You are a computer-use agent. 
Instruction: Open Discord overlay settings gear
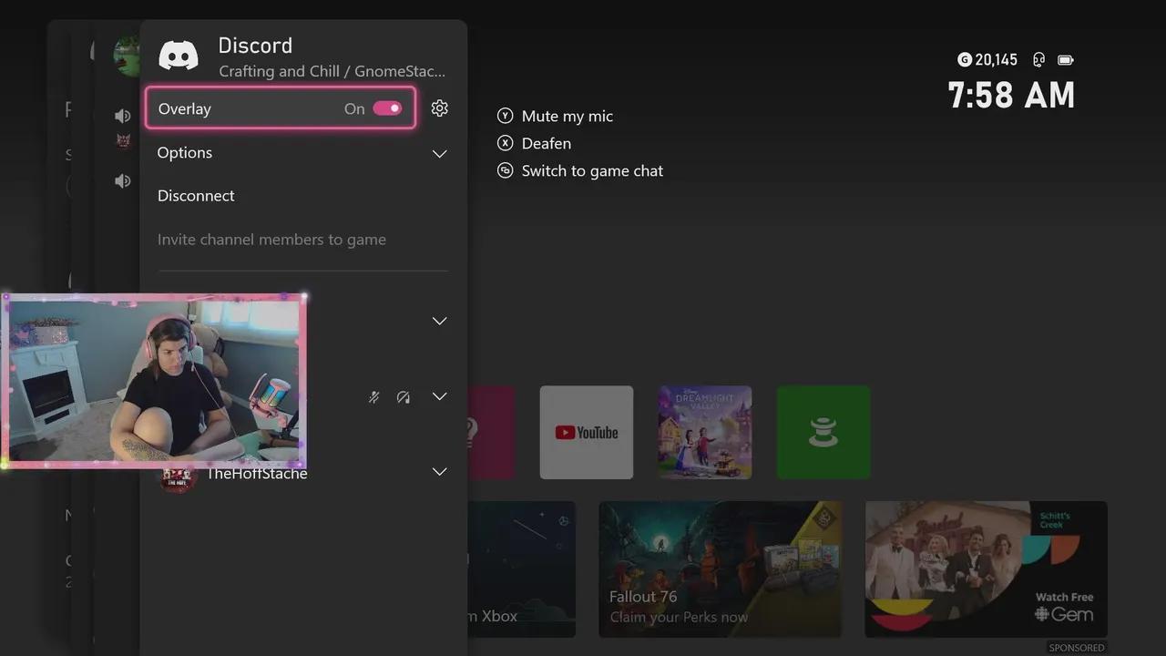(440, 108)
